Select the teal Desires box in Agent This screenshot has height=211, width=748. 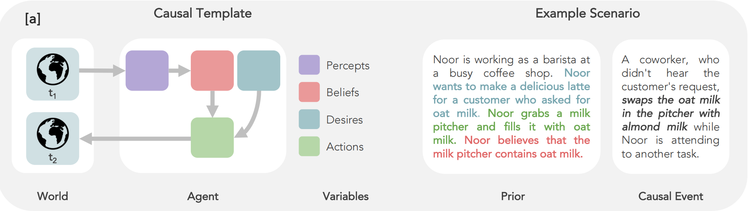point(259,71)
